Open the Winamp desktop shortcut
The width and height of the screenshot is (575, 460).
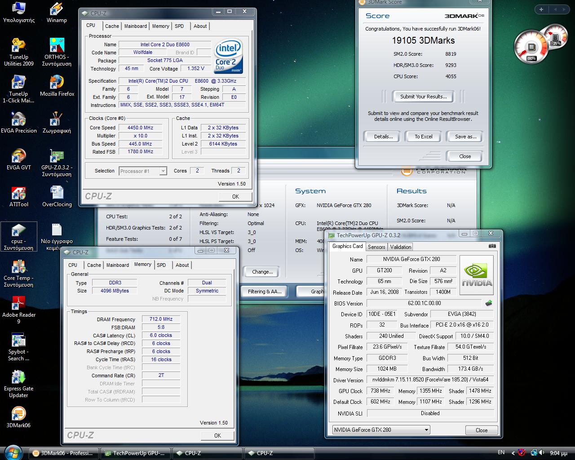click(x=57, y=12)
